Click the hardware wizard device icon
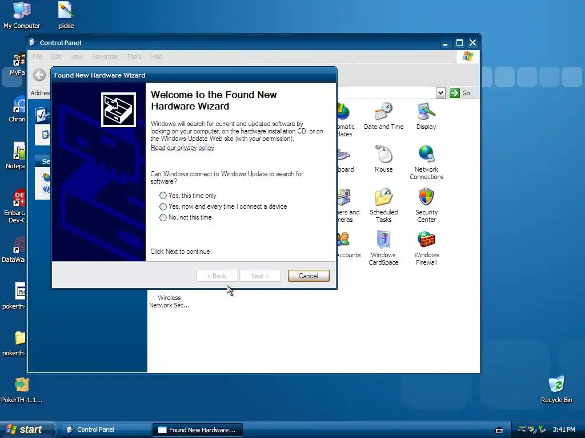This screenshot has height=438, width=585. pyautogui.click(x=118, y=110)
